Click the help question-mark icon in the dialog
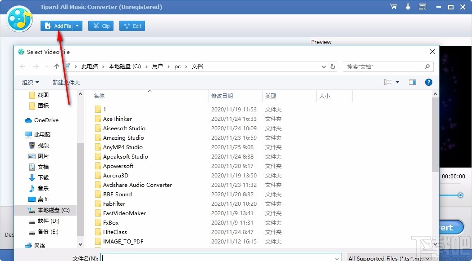472x261 pixels. pos(428,82)
